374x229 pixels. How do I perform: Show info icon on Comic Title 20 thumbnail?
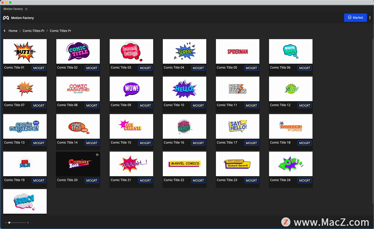point(97,155)
